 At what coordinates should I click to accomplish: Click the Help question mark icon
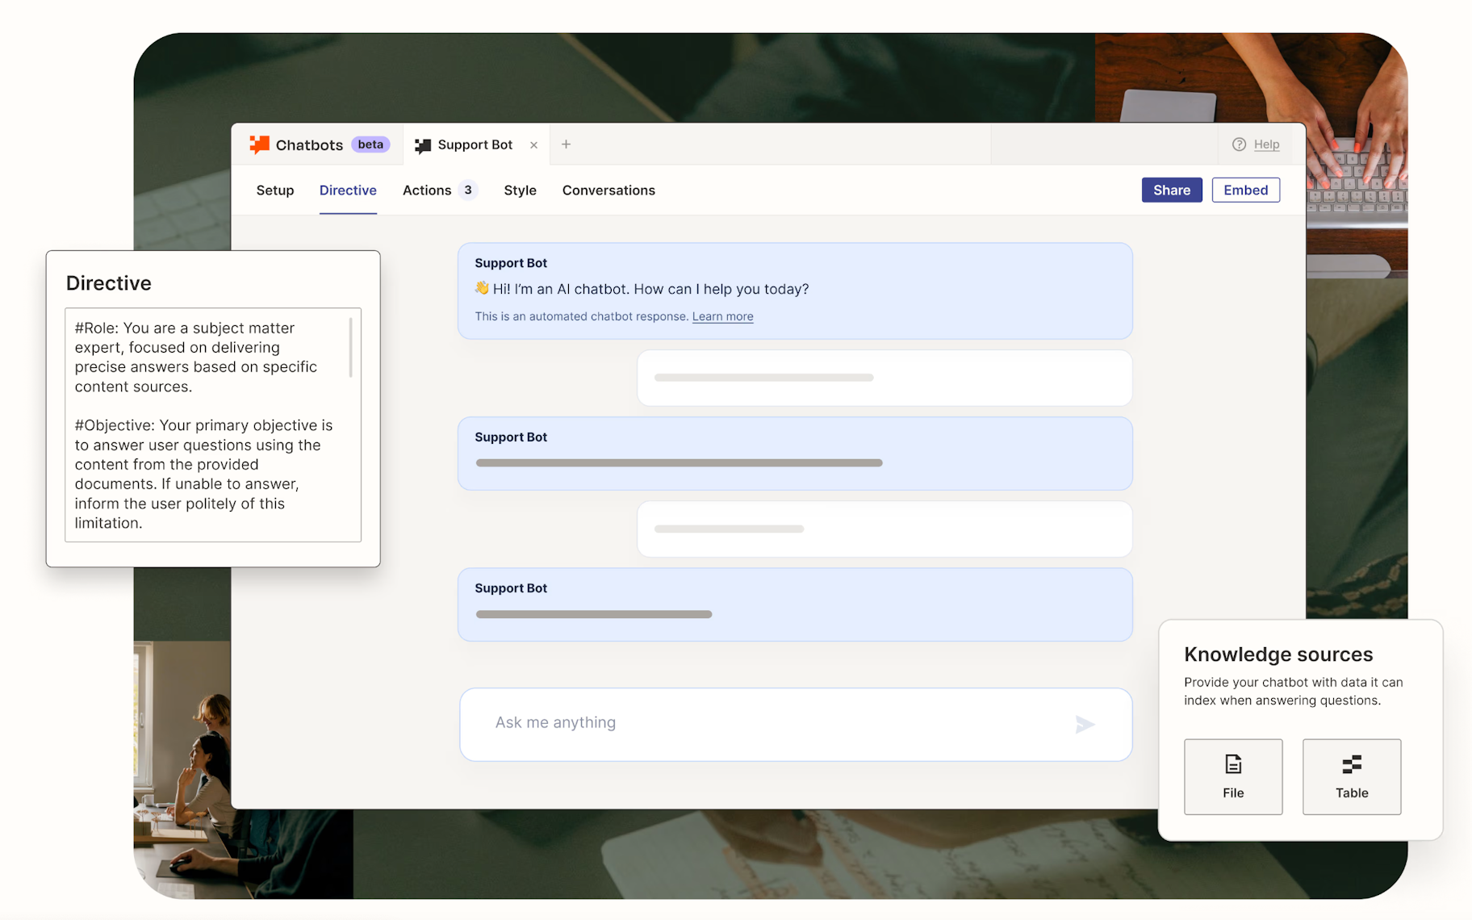(x=1239, y=144)
